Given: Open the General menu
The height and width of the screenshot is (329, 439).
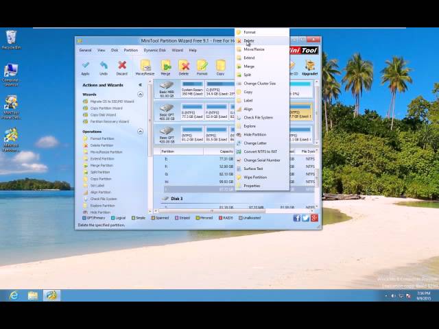Looking at the screenshot, I should [x=85, y=50].
